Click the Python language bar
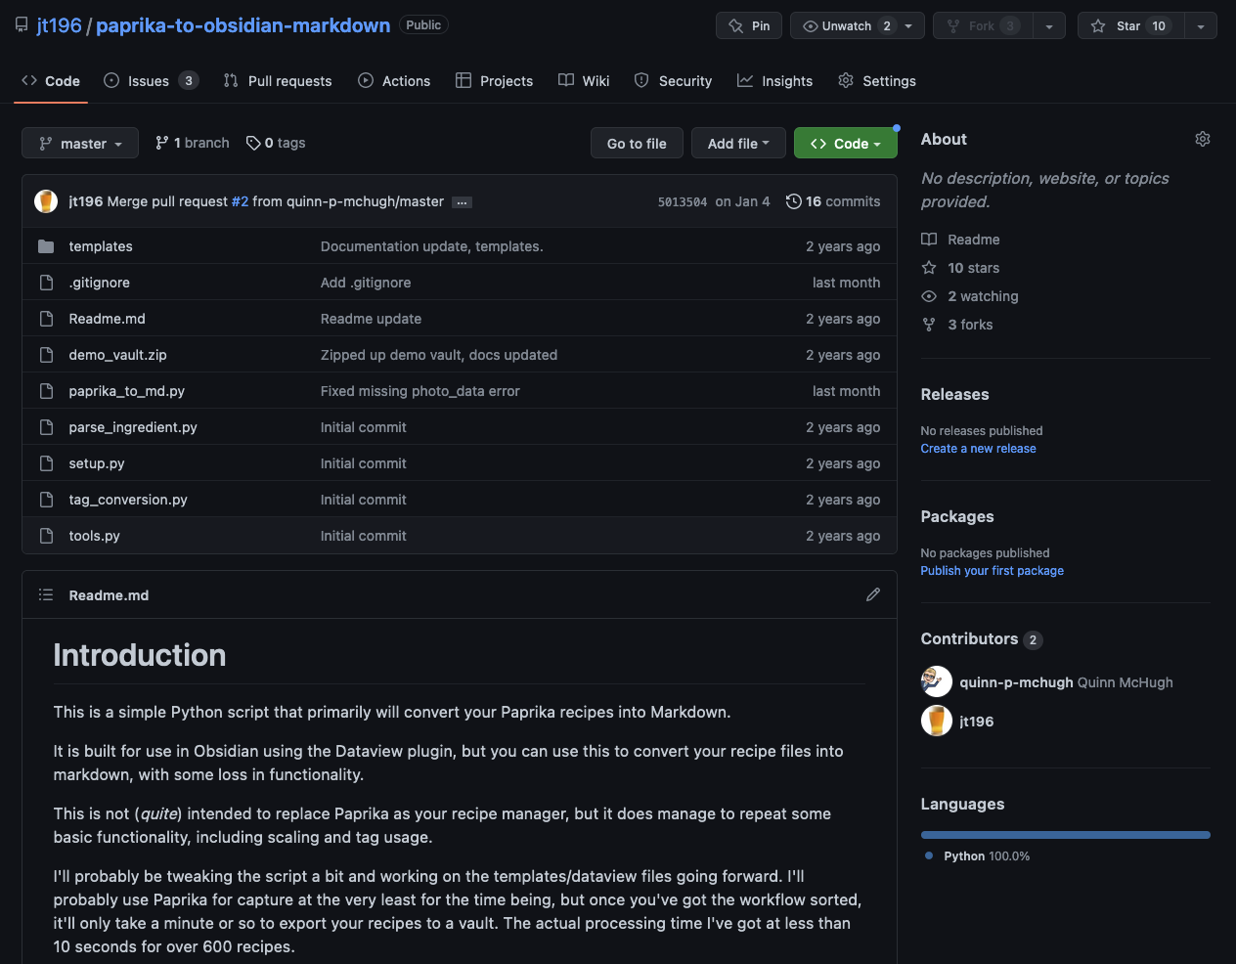This screenshot has height=964, width=1236. point(1066,835)
